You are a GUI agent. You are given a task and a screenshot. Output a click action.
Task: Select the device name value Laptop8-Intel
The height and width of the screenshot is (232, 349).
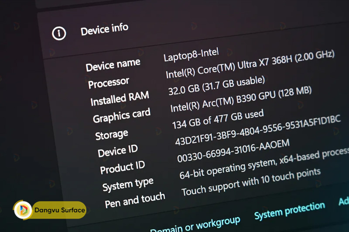[191, 54]
